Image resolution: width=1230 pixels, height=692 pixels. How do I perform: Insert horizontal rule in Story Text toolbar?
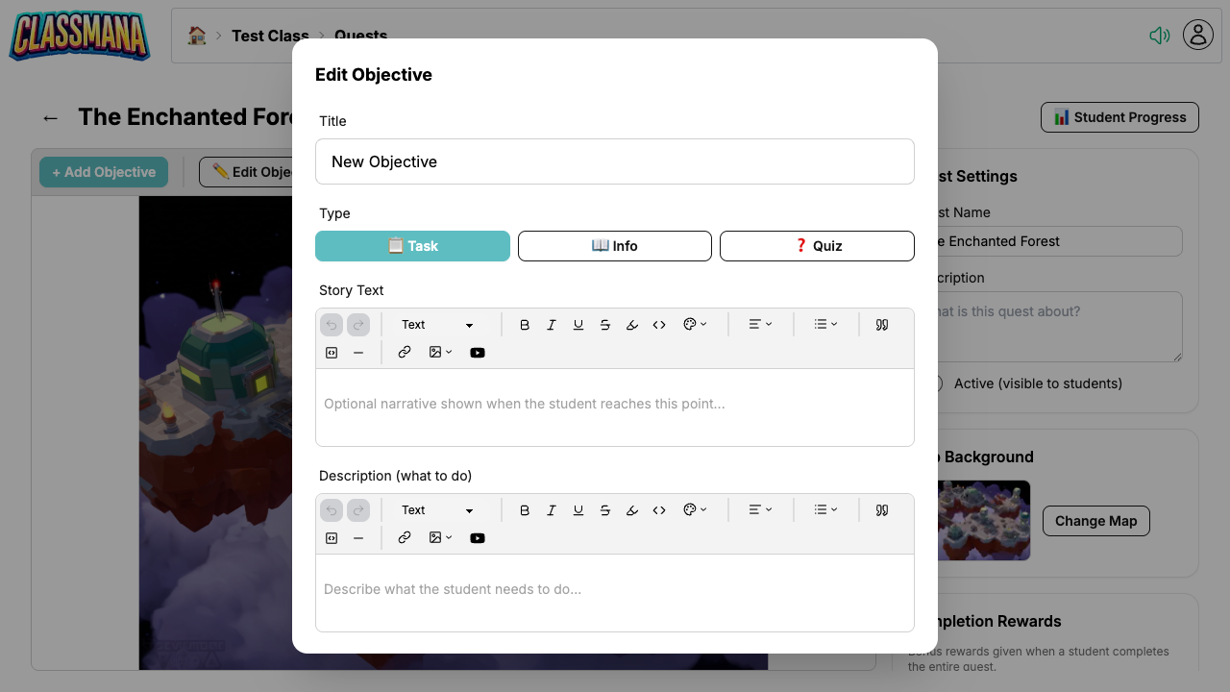358,353
